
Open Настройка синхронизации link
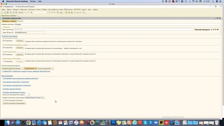coord(9,36)
